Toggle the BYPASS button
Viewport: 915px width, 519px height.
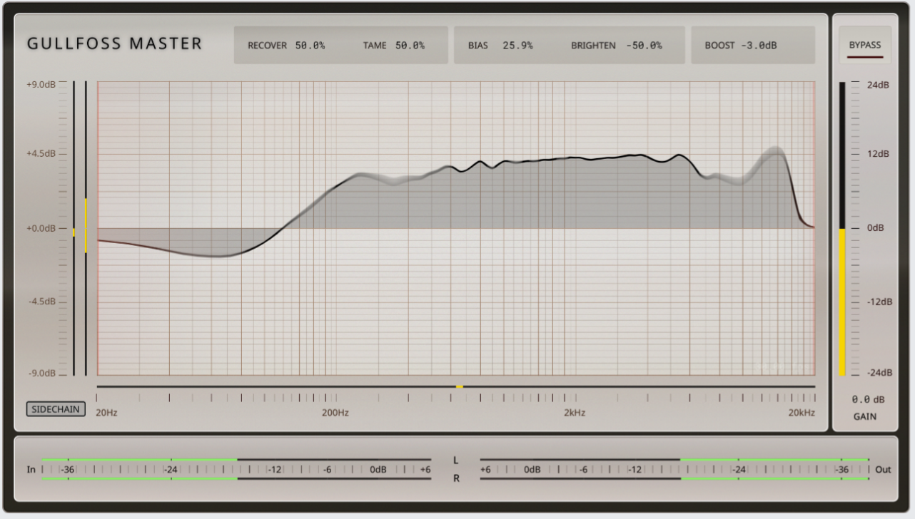(x=865, y=46)
